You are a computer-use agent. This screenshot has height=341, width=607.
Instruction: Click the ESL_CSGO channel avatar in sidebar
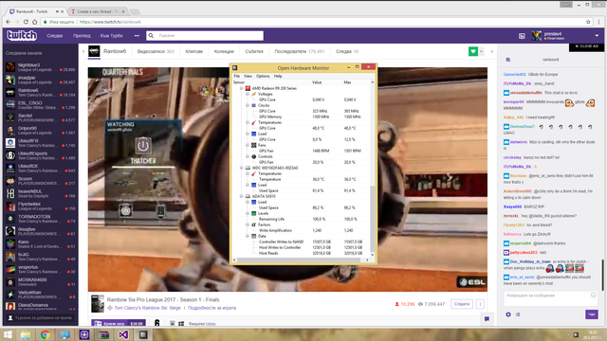pos(10,105)
